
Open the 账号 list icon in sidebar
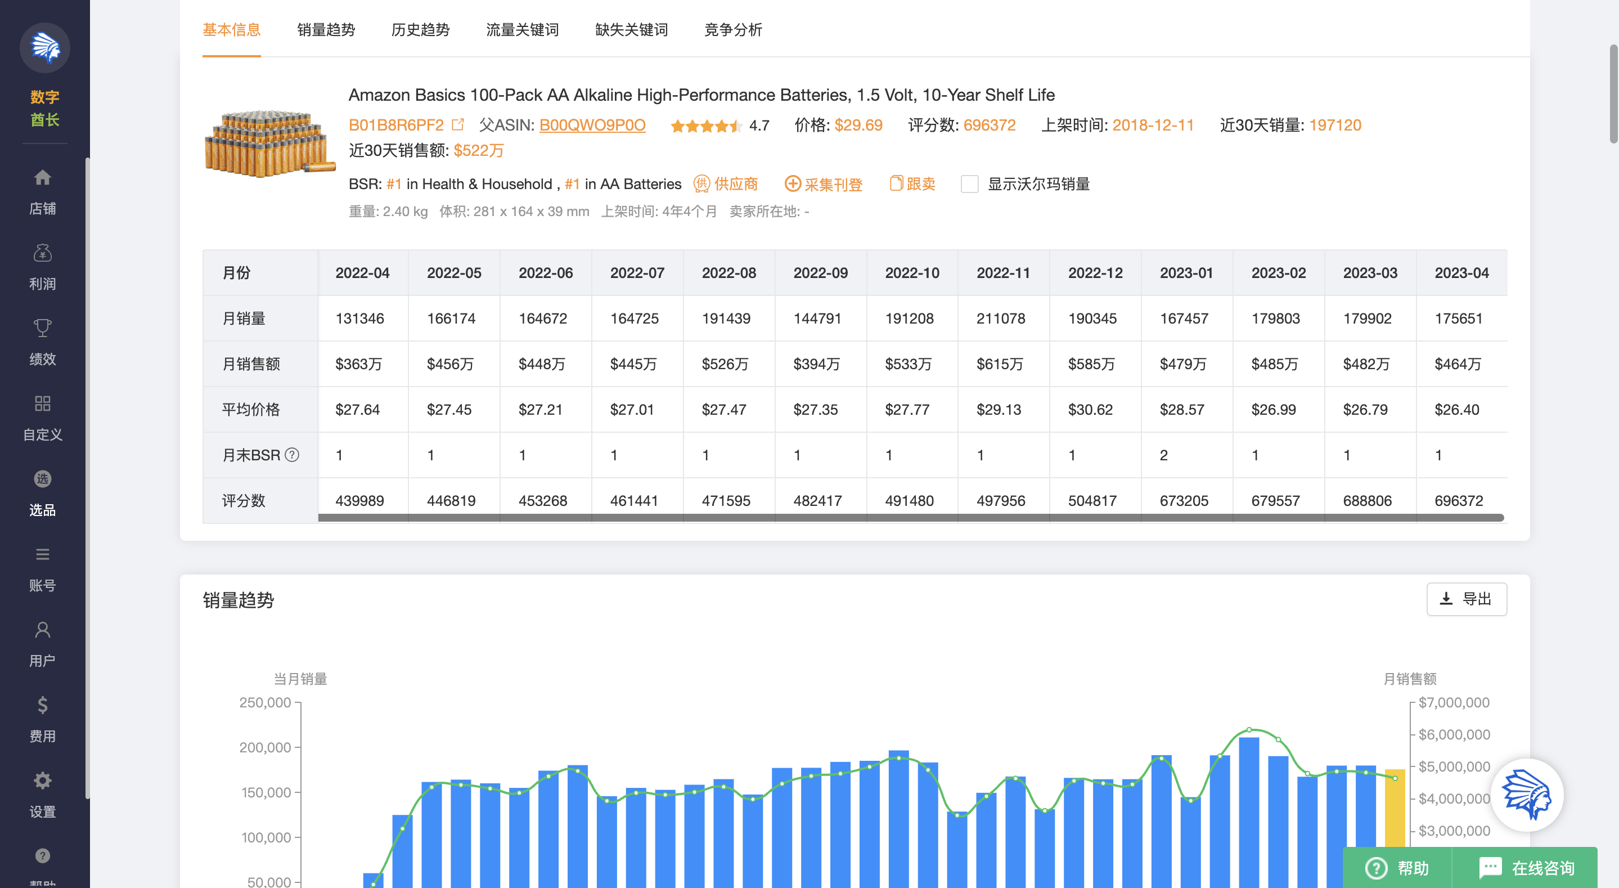click(42, 555)
